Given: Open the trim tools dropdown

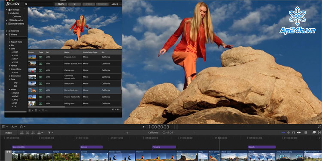Looking at the screenshot, I should click(14, 127).
